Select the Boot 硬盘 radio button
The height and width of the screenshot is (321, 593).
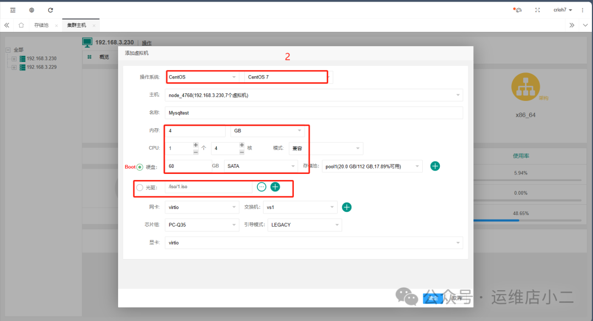pos(140,167)
